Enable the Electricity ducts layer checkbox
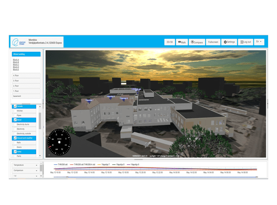 click(x=15, y=124)
